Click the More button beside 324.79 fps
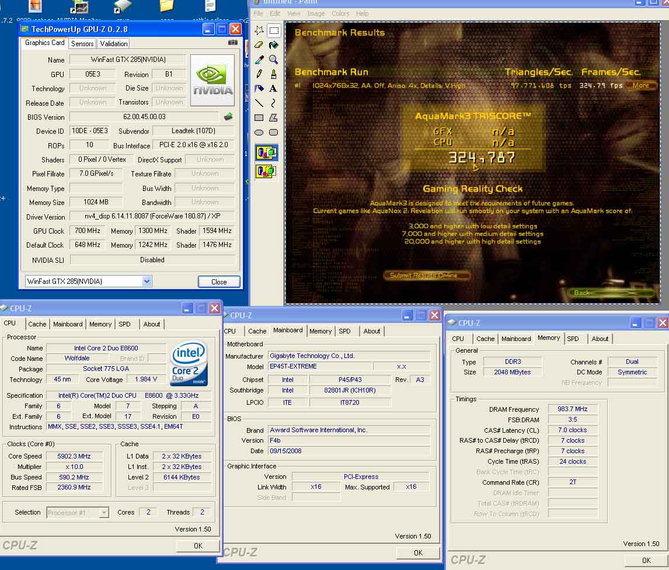 (x=641, y=85)
